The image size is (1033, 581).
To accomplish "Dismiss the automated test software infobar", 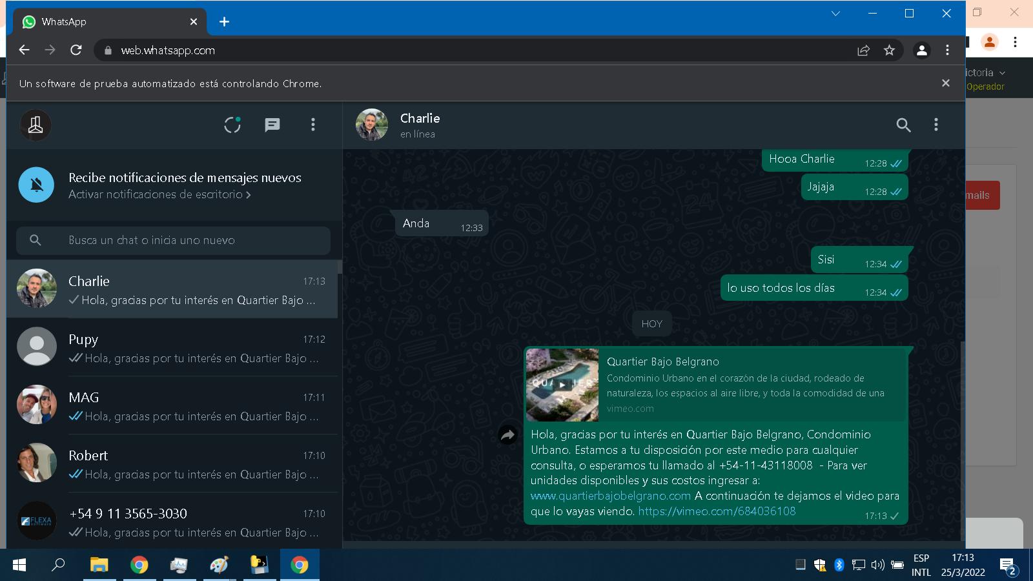I will click(946, 83).
